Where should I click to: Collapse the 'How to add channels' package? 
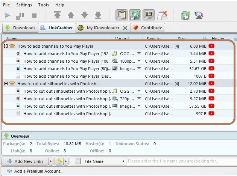[6, 46]
